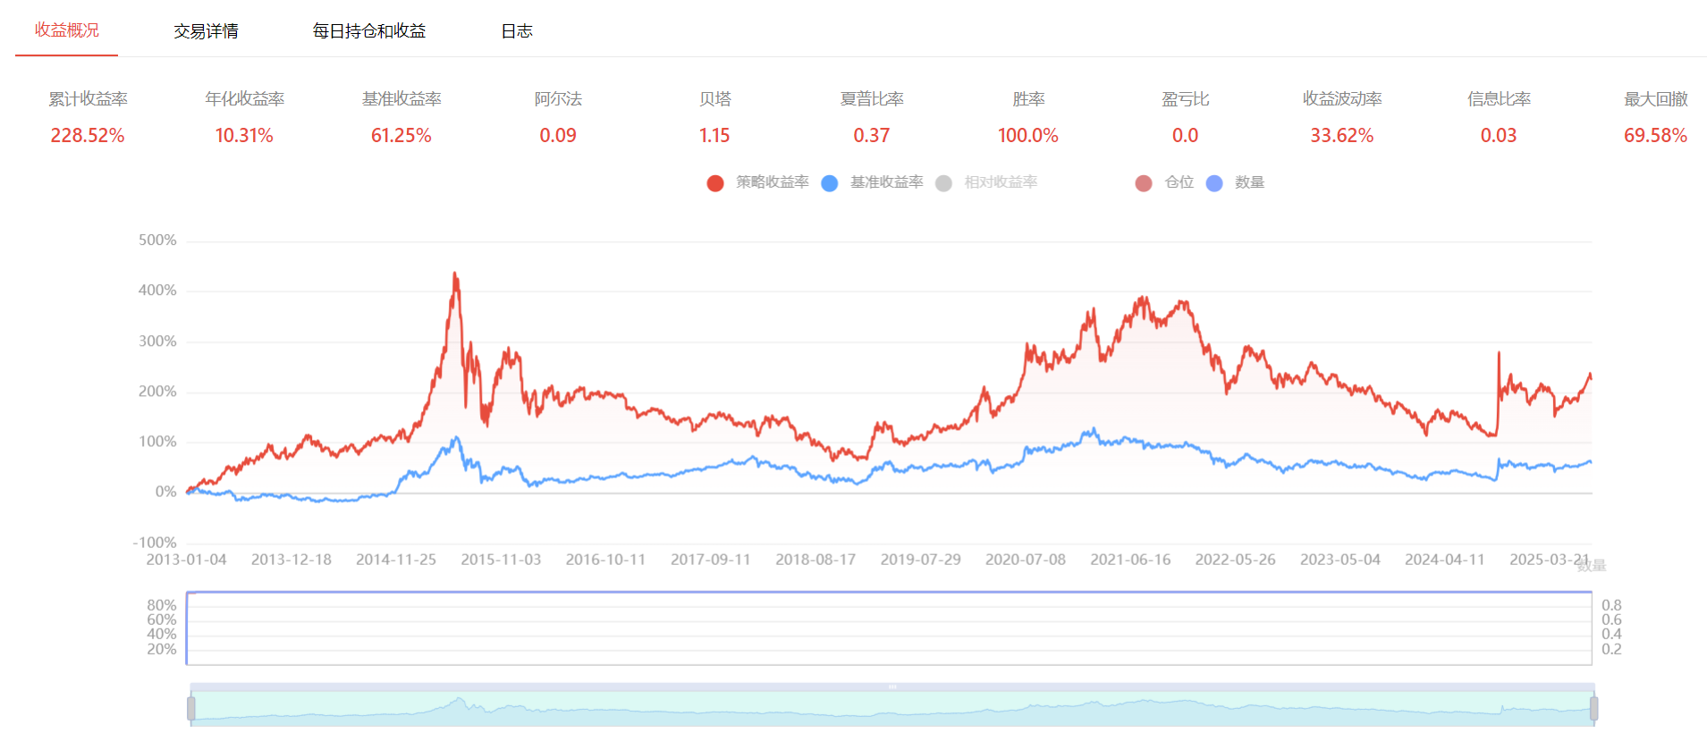This screenshot has height=750, width=1707.
Task: Click the pink 仓位 legend dot
Action: pos(1143,183)
